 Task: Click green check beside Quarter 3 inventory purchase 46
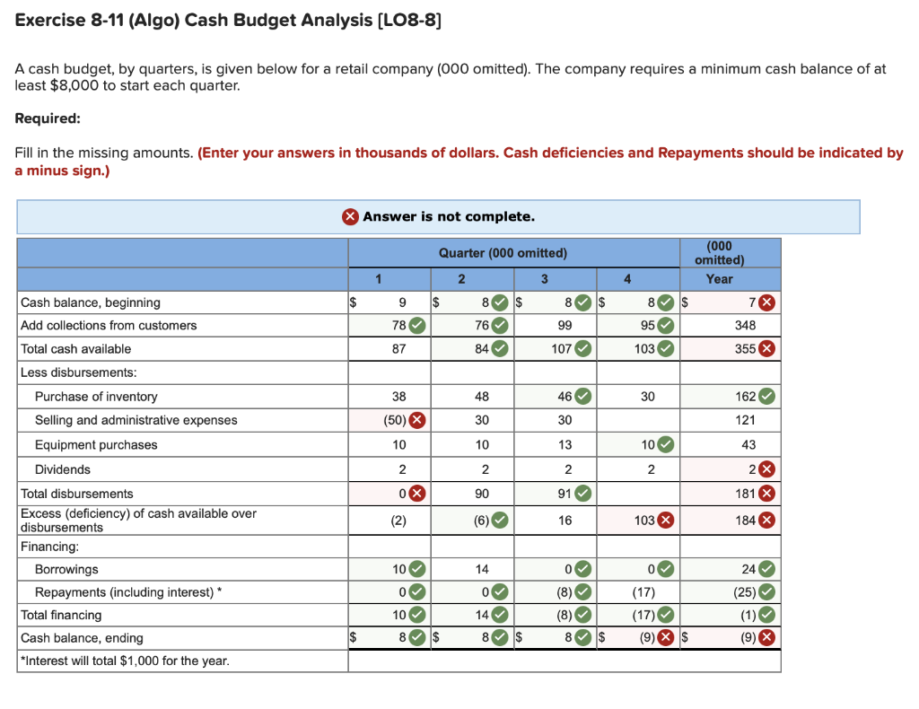pos(582,397)
